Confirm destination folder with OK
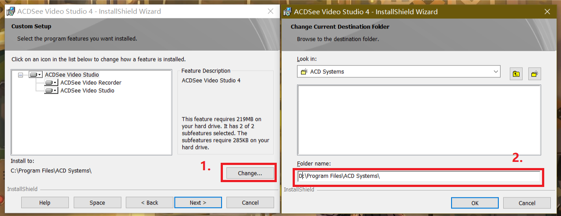561x216 pixels. tap(474, 203)
